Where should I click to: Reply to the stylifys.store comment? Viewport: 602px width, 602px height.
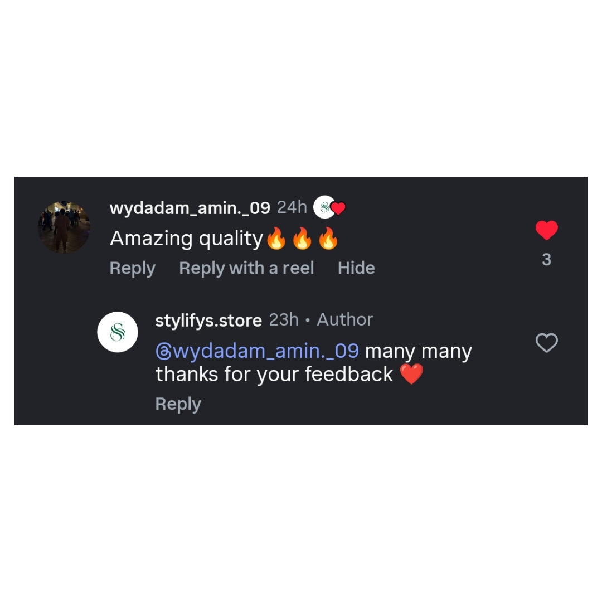[x=178, y=404]
